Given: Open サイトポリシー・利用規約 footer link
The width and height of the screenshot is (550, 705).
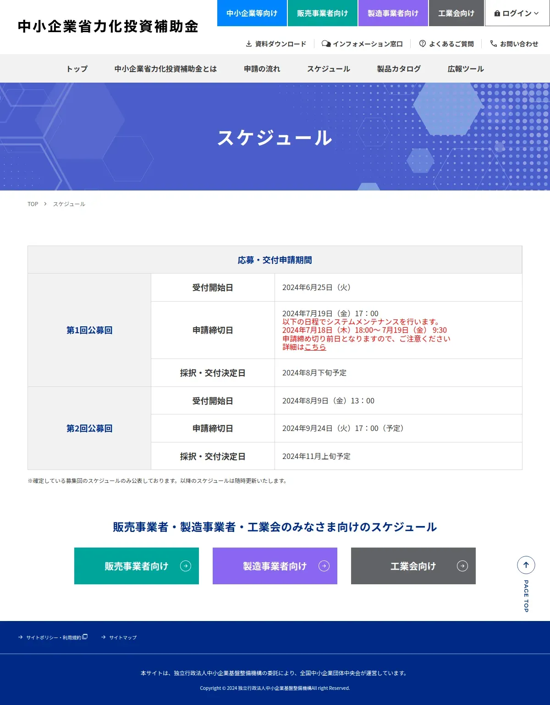Looking at the screenshot, I should pos(53,637).
